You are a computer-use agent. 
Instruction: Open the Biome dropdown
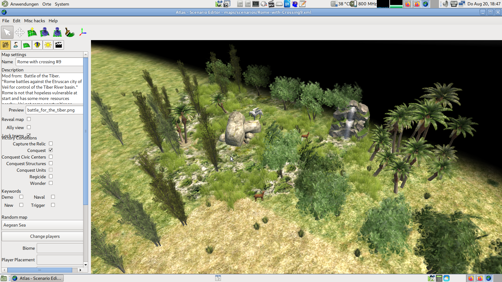point(60,248)
